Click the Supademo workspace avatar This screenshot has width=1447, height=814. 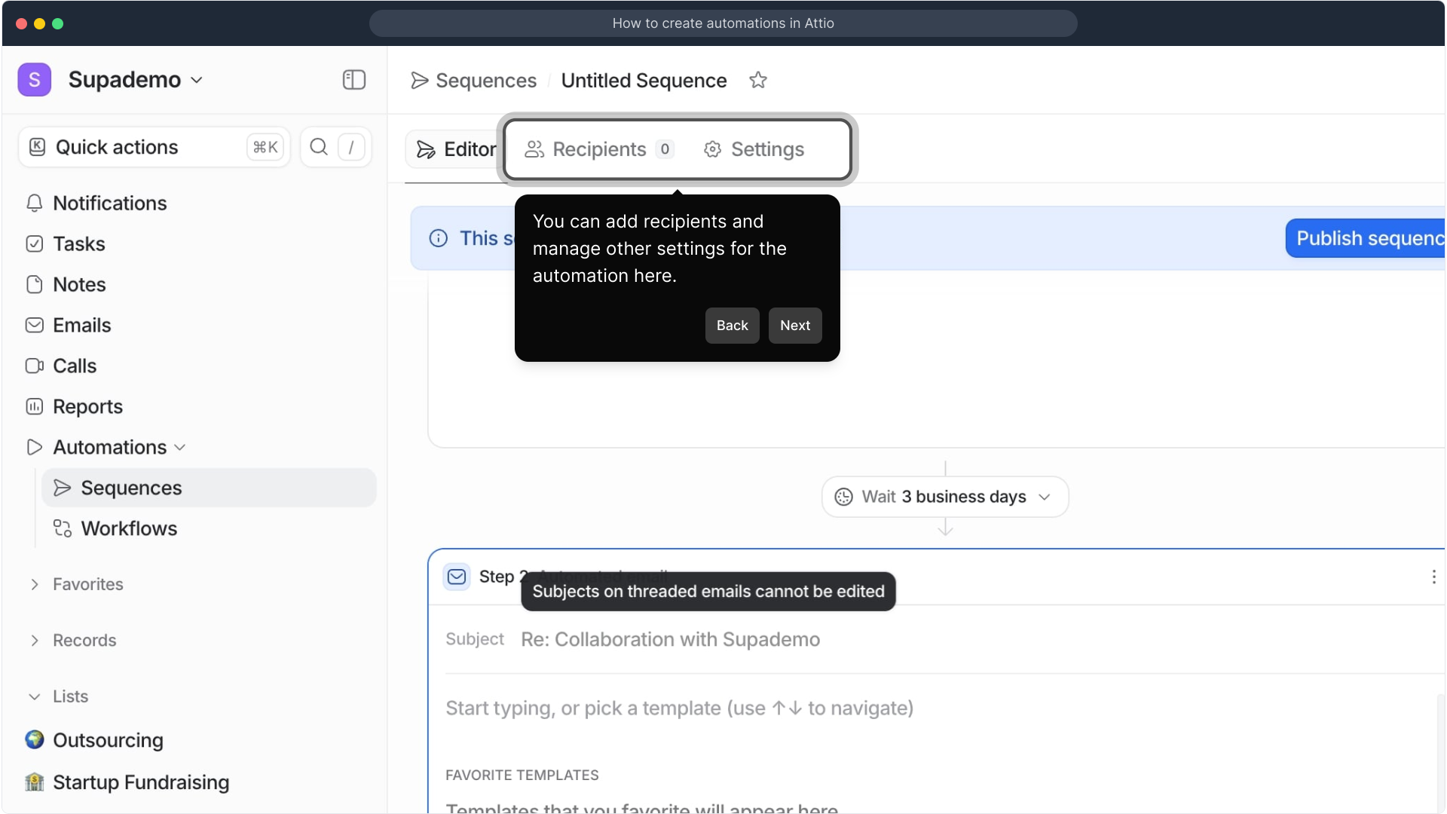[35, 80]
